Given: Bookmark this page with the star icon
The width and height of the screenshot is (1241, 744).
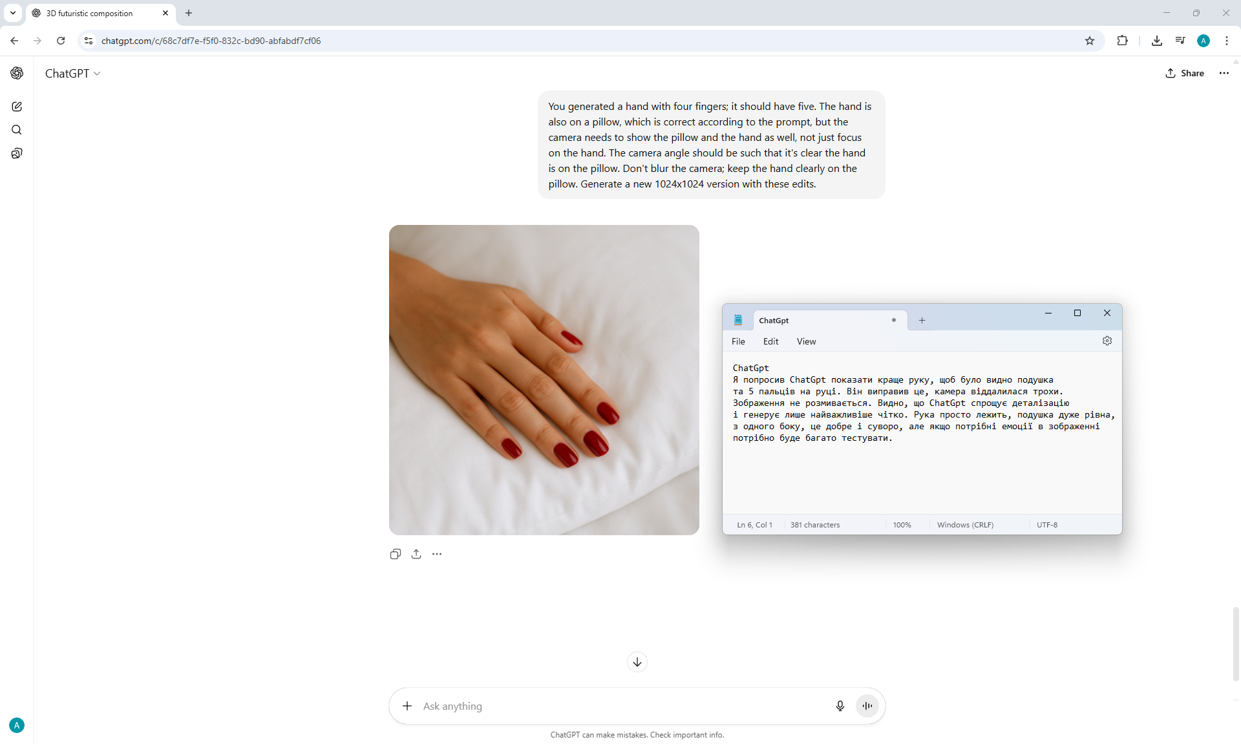Looking at the screenshot, I should (1090, 41).
